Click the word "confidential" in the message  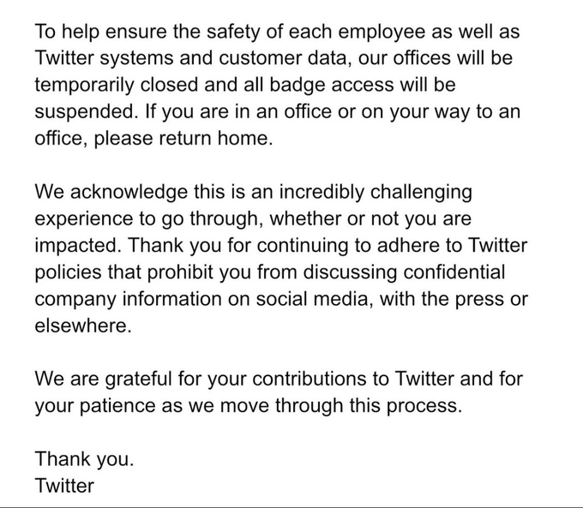coord(450,272)
